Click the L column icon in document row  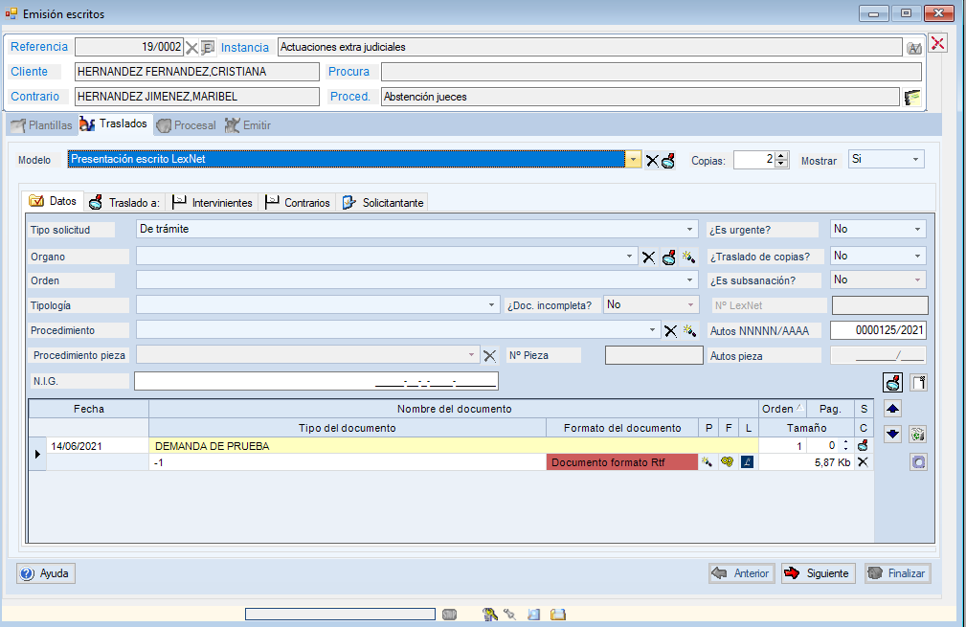pyautogui.click(x=747, y=461)
